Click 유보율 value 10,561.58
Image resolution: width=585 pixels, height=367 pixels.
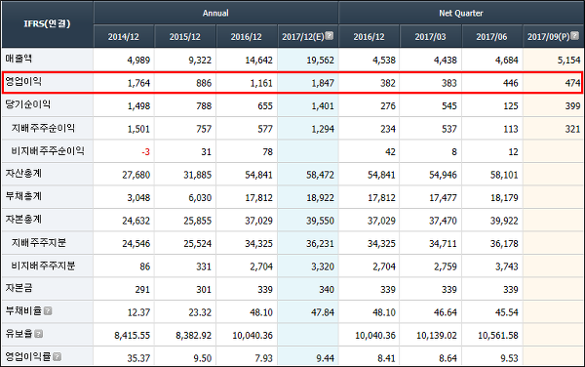click(x=498, y=335)
